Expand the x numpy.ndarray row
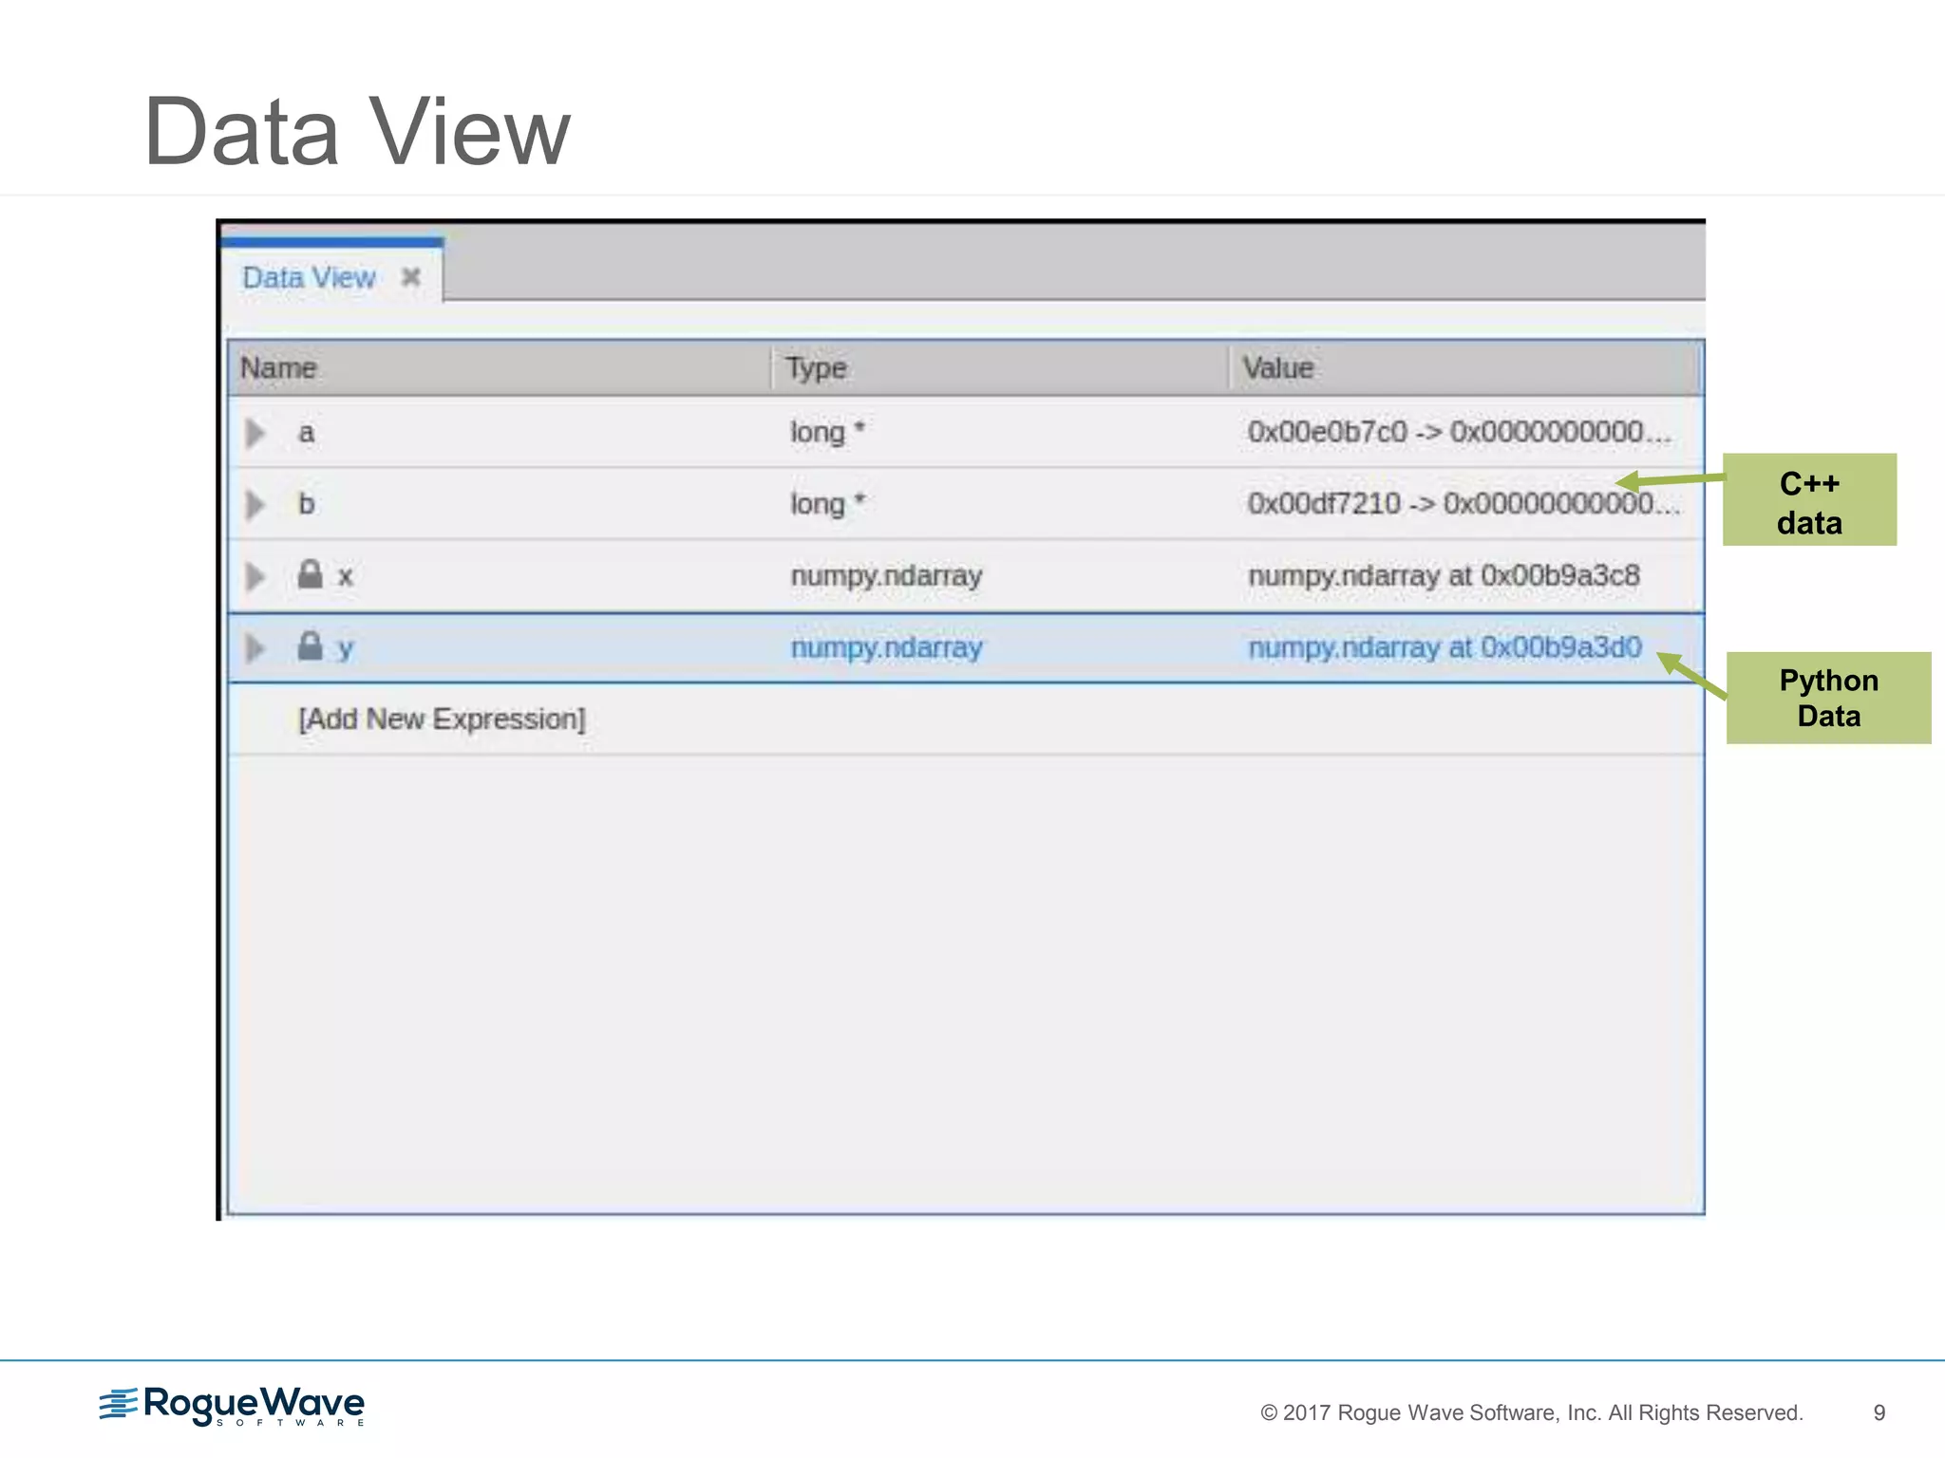Image resolution: width=1945 pixels, height=1458 pixels. click(x=255, y=576)
